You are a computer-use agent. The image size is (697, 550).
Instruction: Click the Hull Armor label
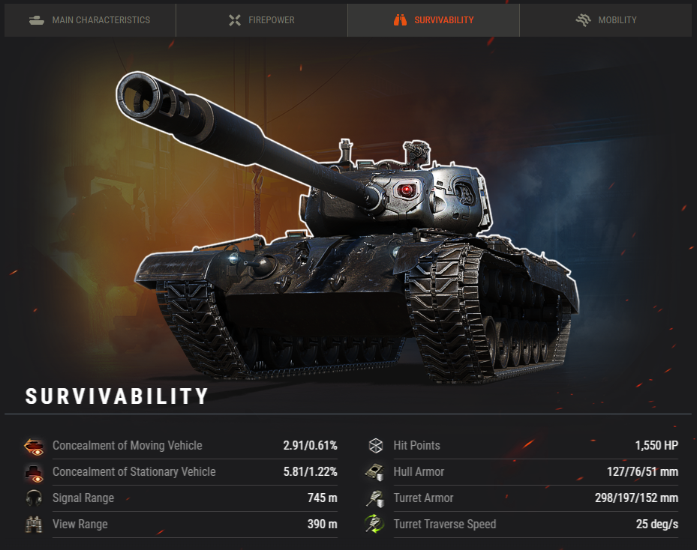(x=419, y=472)
